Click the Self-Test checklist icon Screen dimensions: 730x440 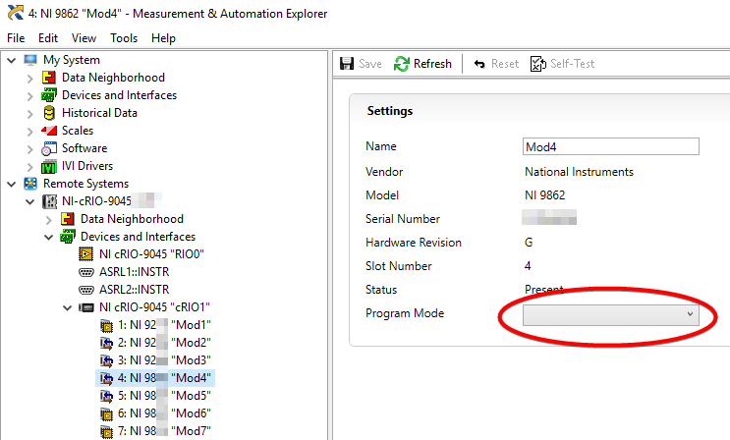537,64
